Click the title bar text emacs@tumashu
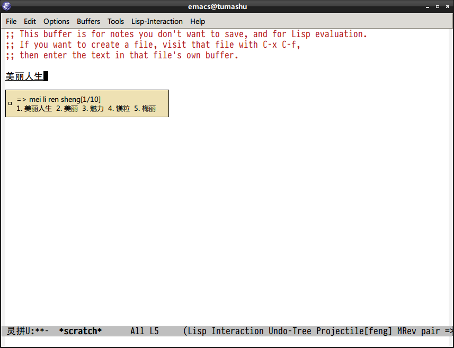454x348 pixels. coord(217,6)
